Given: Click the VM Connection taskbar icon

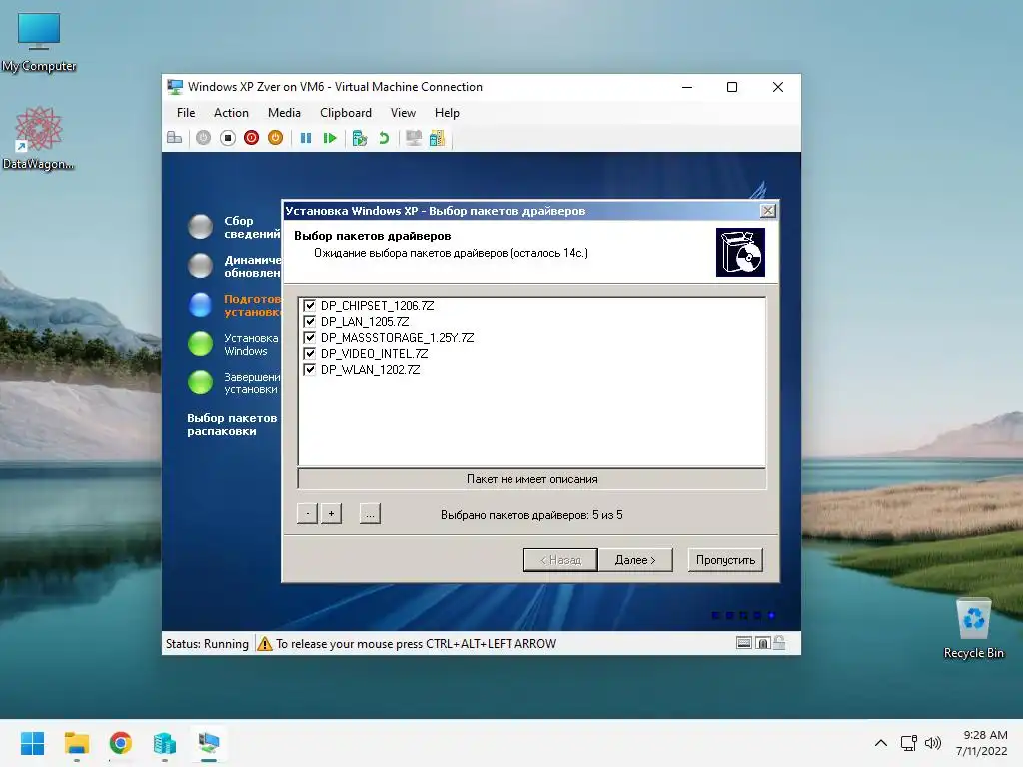Looking at the screenshot, I should tap(209, 743).
